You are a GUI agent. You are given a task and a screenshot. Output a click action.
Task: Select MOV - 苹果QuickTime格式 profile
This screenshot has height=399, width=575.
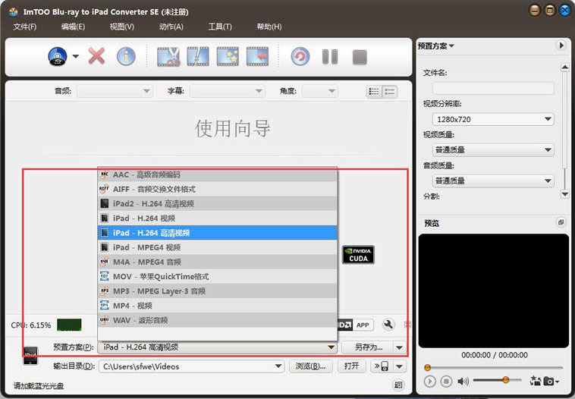tap(218, 277)
